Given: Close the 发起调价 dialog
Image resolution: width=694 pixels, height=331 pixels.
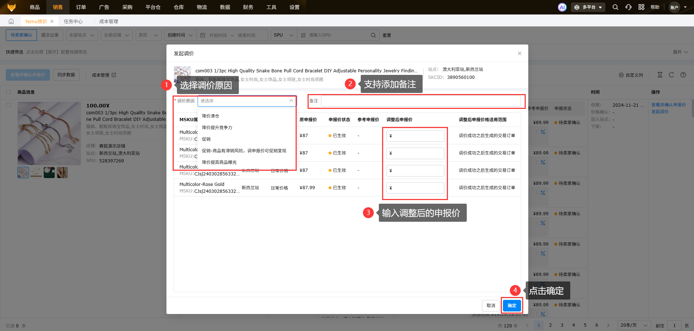Looking at the screenshot, I should point(520,53).
